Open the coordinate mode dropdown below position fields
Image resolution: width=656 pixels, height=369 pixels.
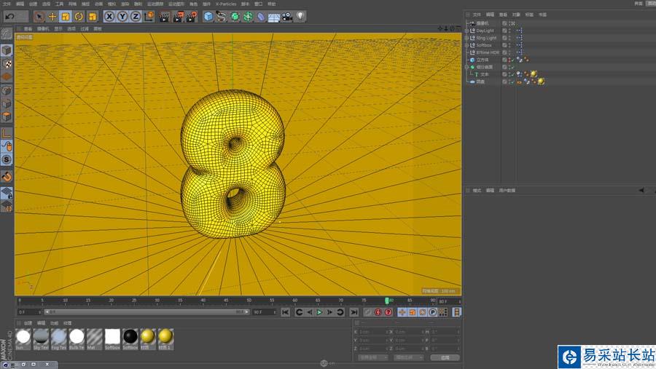(x=373, y=357)
